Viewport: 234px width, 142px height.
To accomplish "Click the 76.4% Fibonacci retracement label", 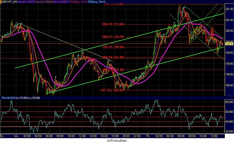I will point(113,70).
